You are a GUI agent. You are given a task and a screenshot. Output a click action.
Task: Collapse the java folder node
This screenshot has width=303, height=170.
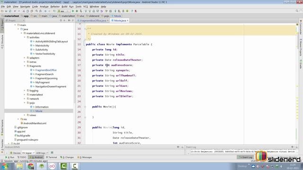18,29
